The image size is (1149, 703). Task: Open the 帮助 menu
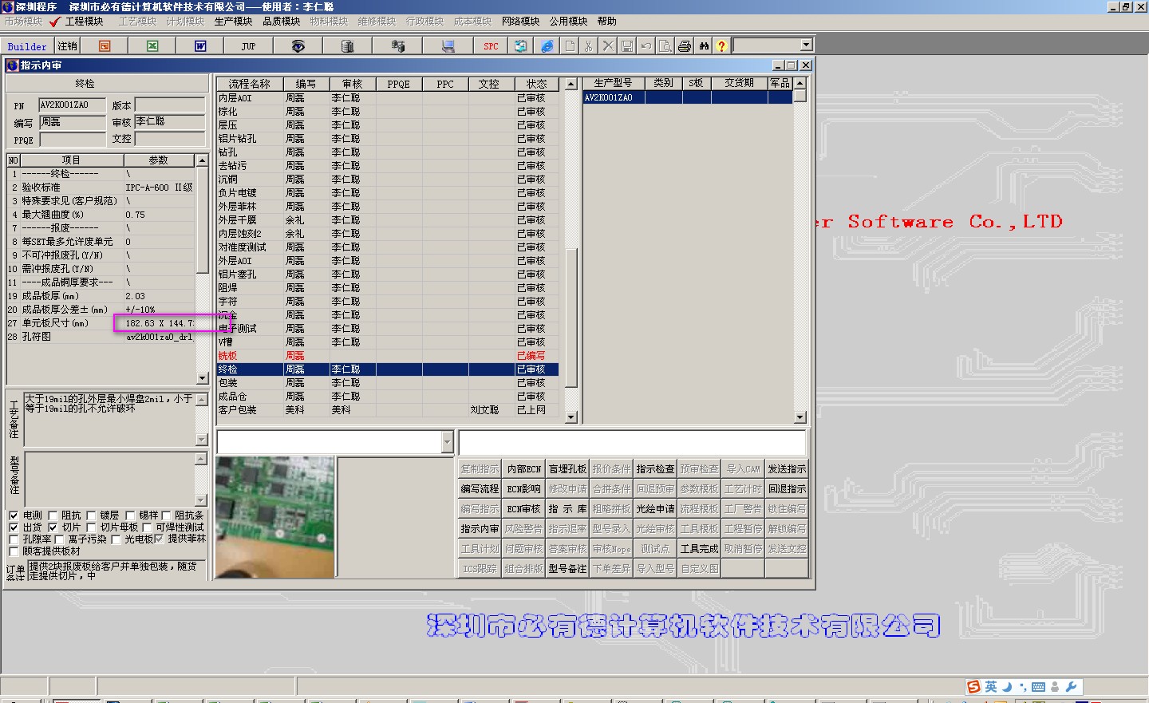[x=606, y=22]
